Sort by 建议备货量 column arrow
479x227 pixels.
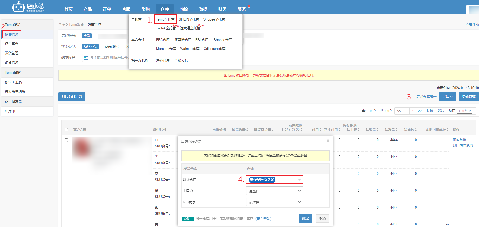click(273, 130)
